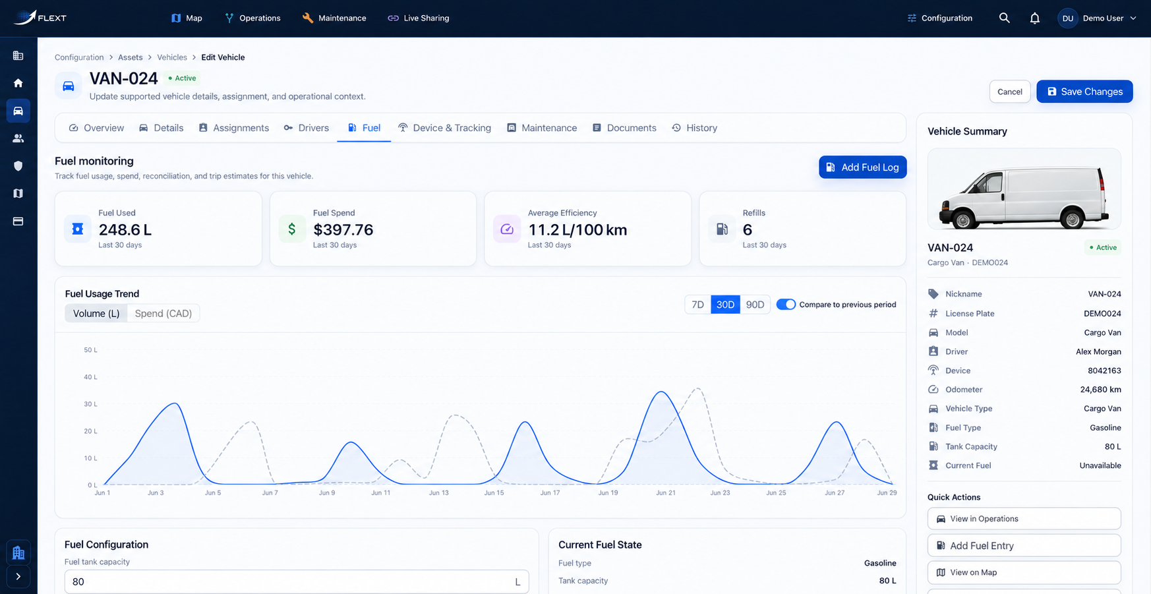Click the Cancel button
Screen dimensions: 1151x594
coord(1009,92)
